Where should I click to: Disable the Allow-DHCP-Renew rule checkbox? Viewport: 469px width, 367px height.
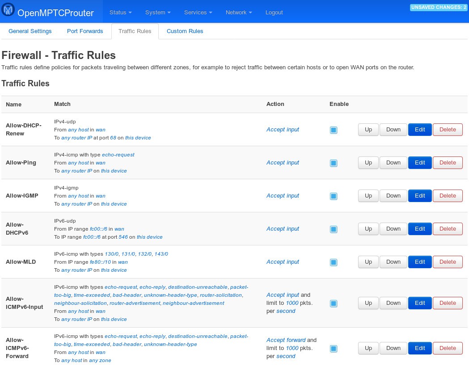click(x=334, y=130)
